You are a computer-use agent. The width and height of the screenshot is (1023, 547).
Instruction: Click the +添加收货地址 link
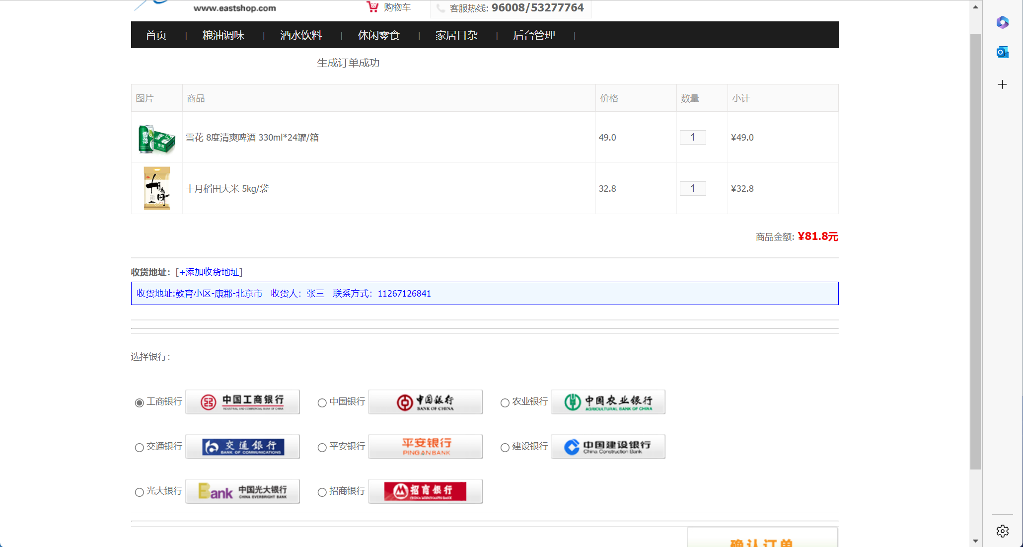(209, 272)
